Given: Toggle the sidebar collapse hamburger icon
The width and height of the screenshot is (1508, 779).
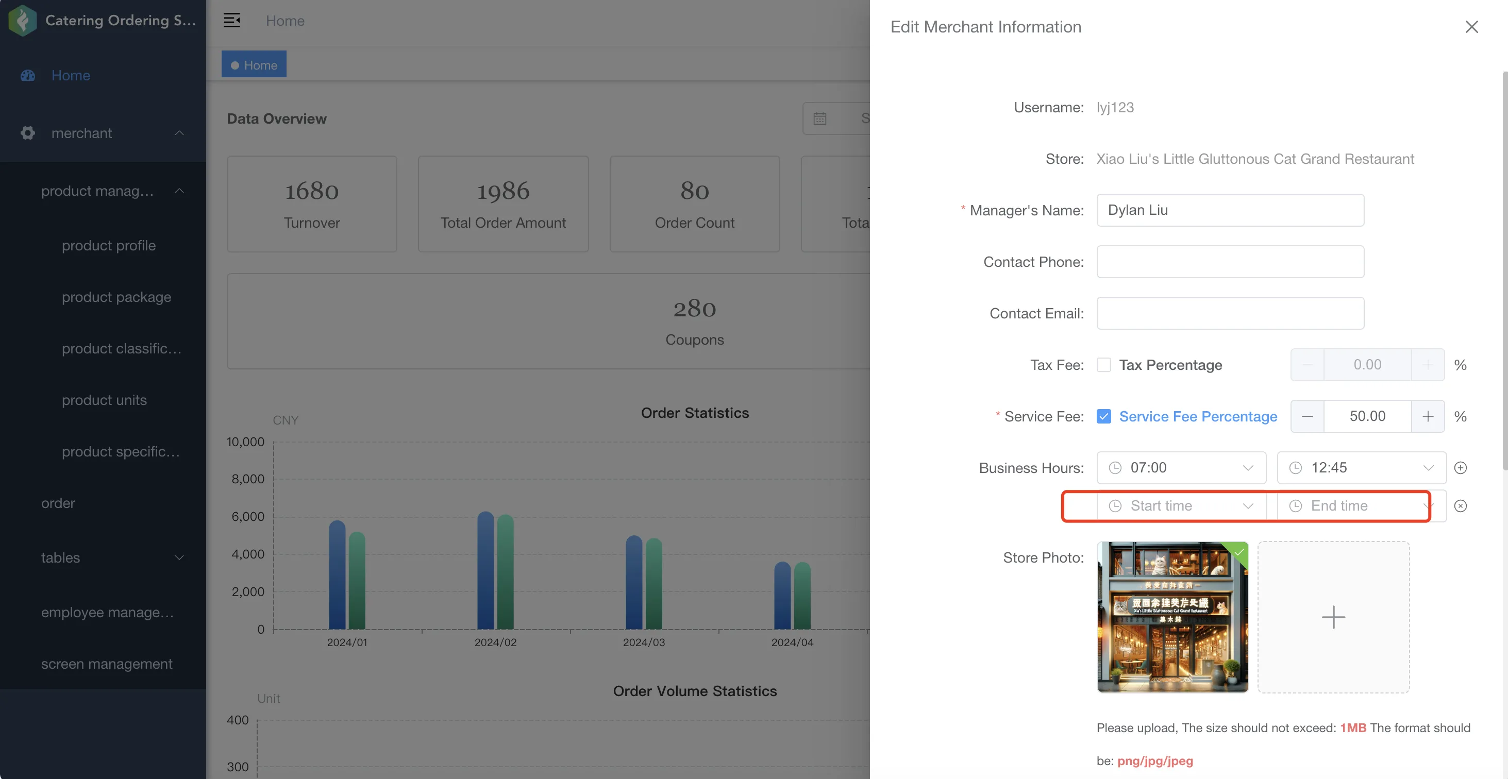Looking at the screenshot, I should [232, 21].
